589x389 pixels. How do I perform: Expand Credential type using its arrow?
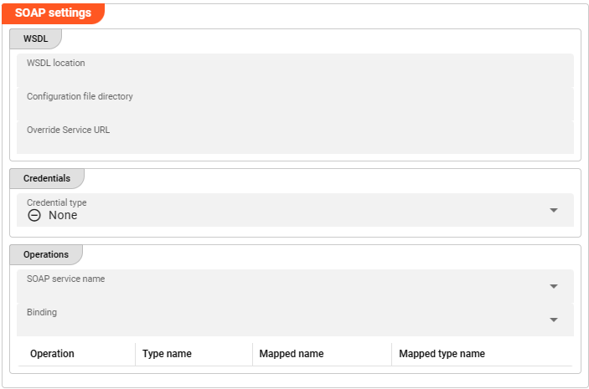[x=554, y=210]
